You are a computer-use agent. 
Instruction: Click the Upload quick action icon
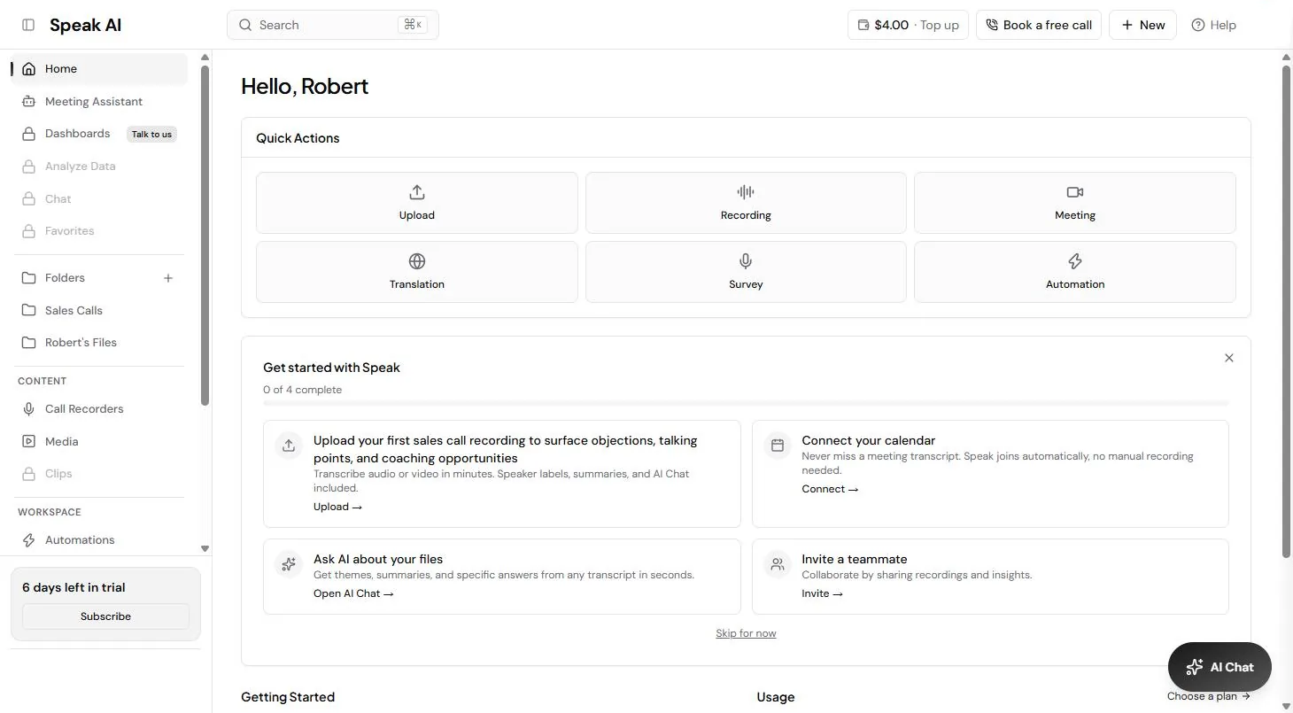coord(417,192)
